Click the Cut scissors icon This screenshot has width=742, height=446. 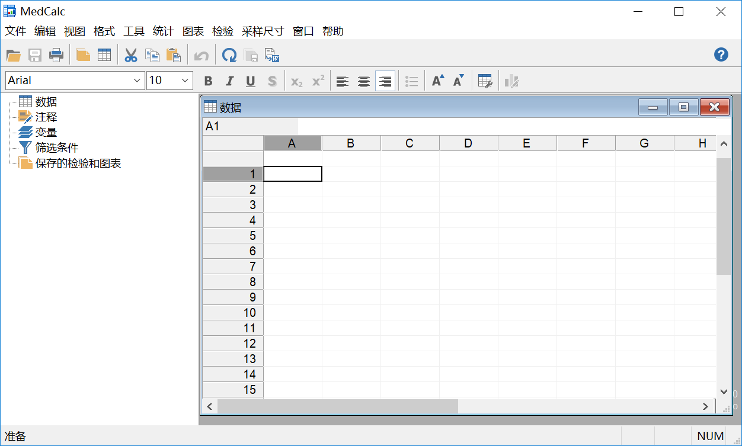(x=131, y=56)
